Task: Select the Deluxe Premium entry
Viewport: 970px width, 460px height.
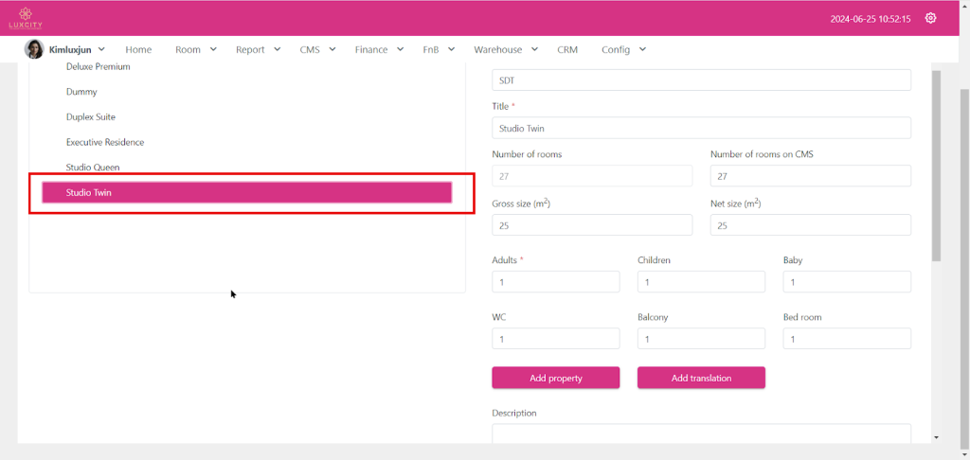Action: click(99, 67)
